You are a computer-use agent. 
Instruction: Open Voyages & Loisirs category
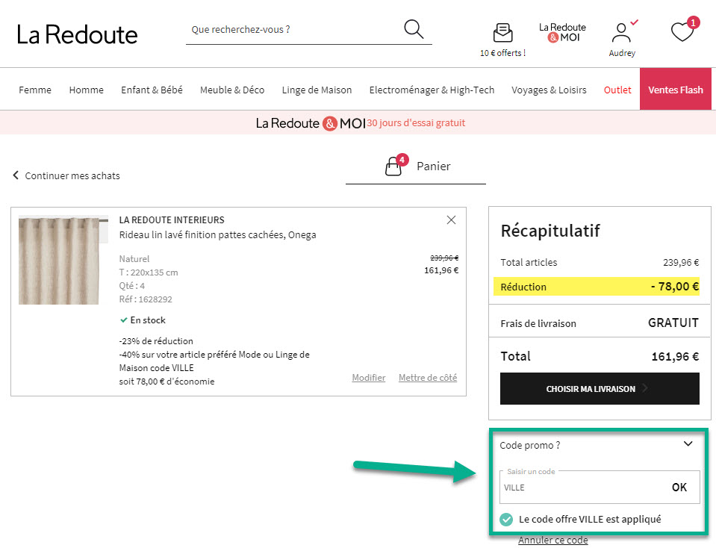coord(549,90)
